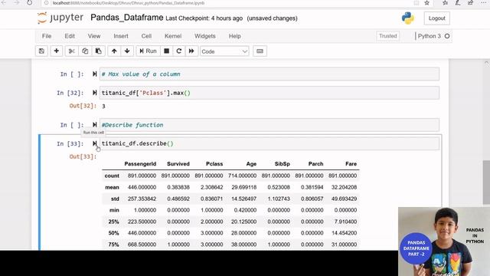Click the Python logo icon
Viewport: 490px width, 276px height.
(x=408, y=18)
